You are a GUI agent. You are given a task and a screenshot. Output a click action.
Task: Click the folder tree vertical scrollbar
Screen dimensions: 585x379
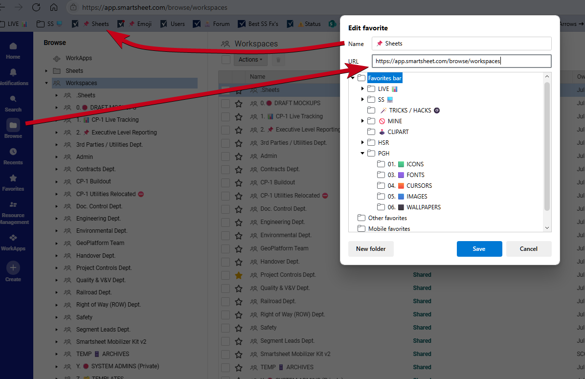coord(547,146)
